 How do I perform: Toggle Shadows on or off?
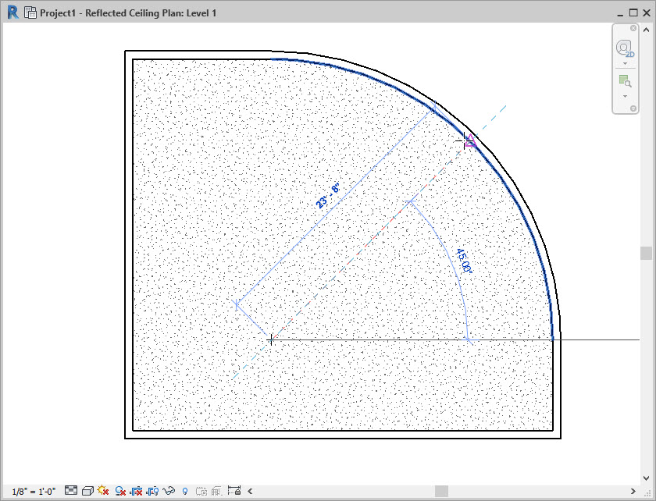[x=119, y=491]
